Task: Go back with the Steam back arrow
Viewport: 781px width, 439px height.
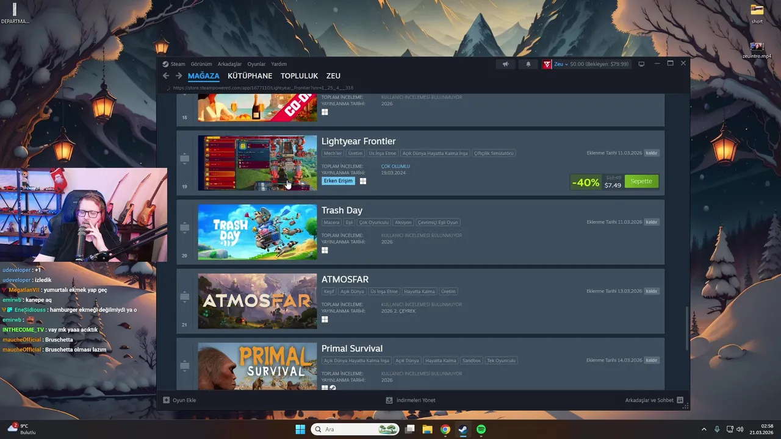Action: pos(166,76)
